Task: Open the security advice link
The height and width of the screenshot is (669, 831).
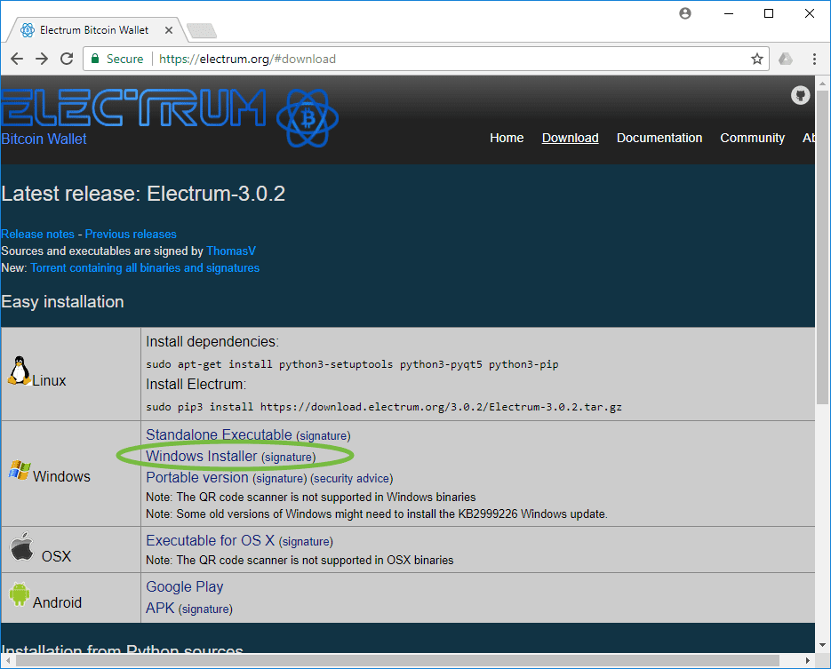Action: click(x=351, y=478)
